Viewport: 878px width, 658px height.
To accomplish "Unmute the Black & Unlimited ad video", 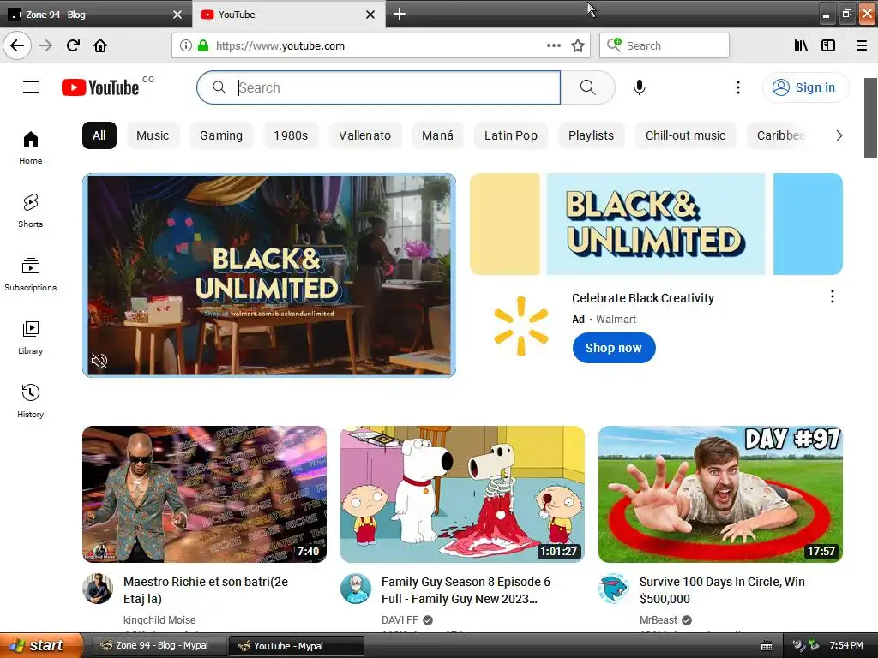I will click(99, 361).
